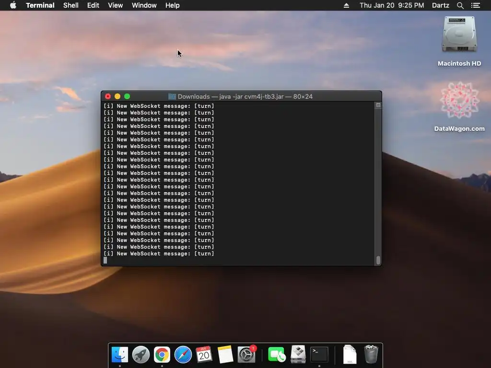Click the first WebSocket message line
Image resolution: width=491 pixels, height=368 pixels.
tap(159, 106)
